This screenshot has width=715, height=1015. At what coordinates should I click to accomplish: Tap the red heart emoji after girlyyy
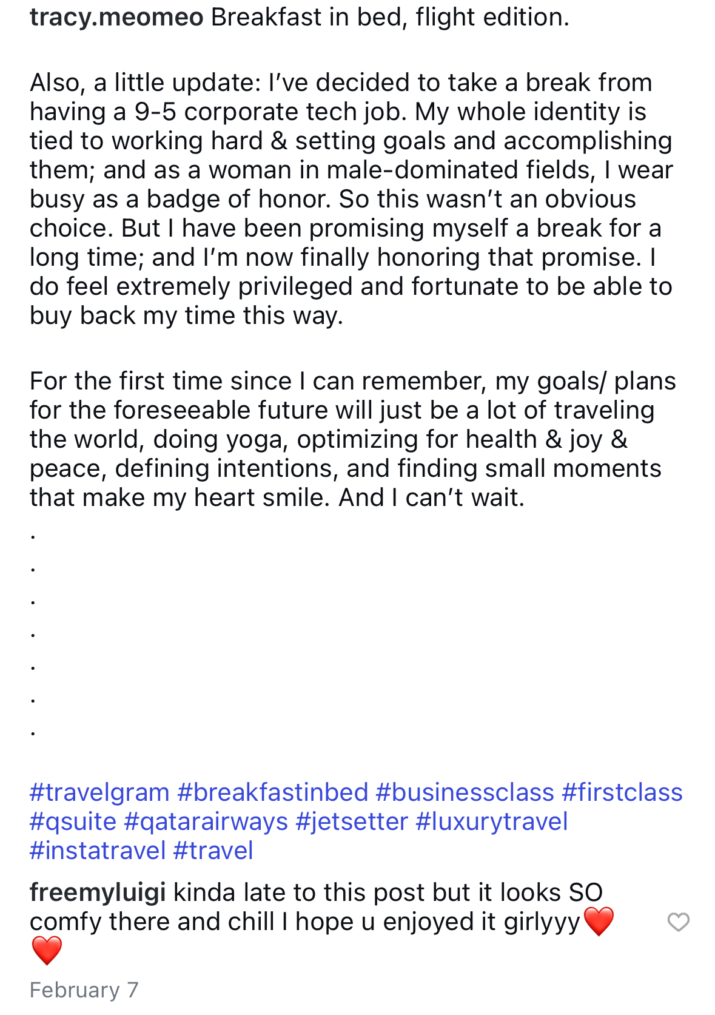click(599, 922)
